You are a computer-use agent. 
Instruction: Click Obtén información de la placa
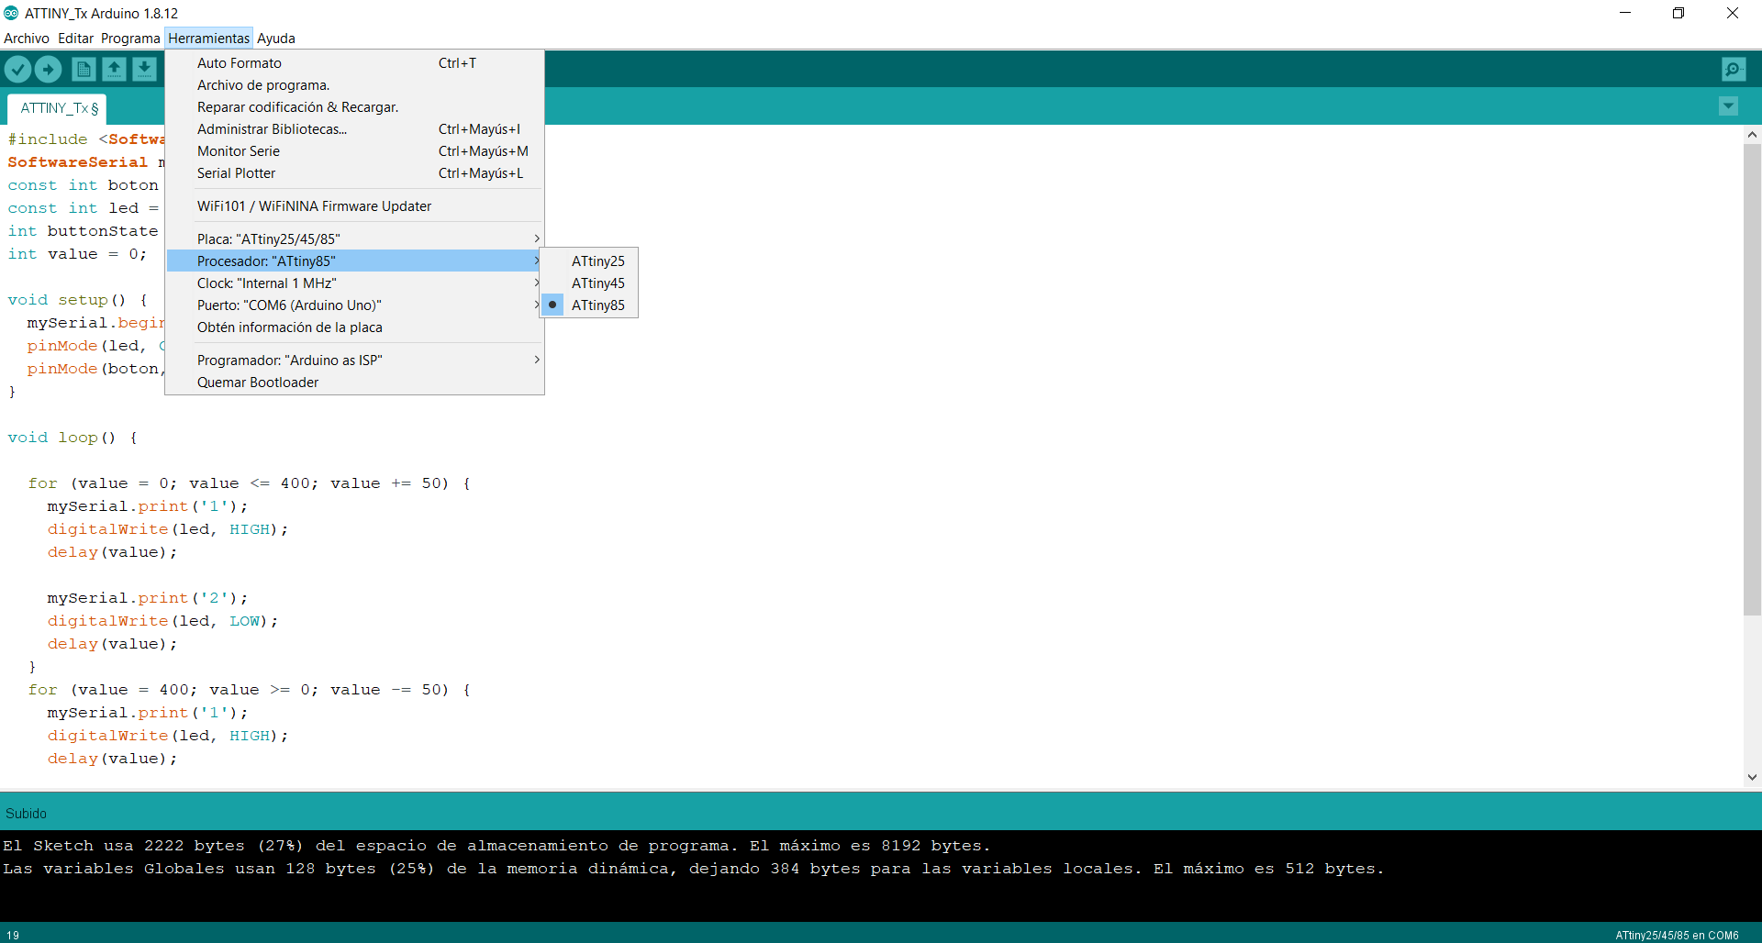pyautogui.click(x=354, y=327)
